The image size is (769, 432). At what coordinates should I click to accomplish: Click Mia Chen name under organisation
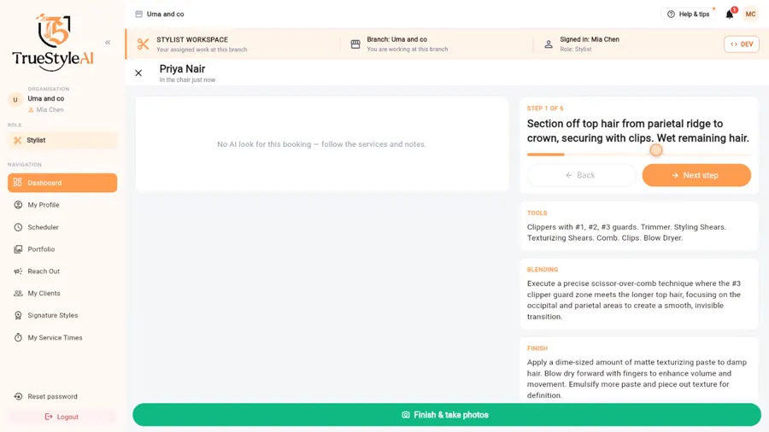click(50, 110)
